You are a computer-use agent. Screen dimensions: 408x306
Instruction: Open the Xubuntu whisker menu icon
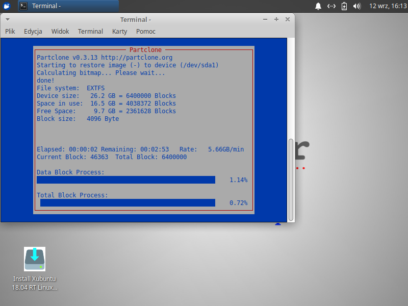(7, 6)
